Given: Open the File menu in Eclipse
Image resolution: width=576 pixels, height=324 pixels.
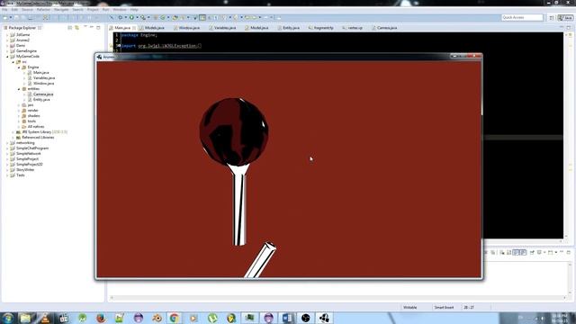Looking at the screenshot, I should tap(4, 10).
